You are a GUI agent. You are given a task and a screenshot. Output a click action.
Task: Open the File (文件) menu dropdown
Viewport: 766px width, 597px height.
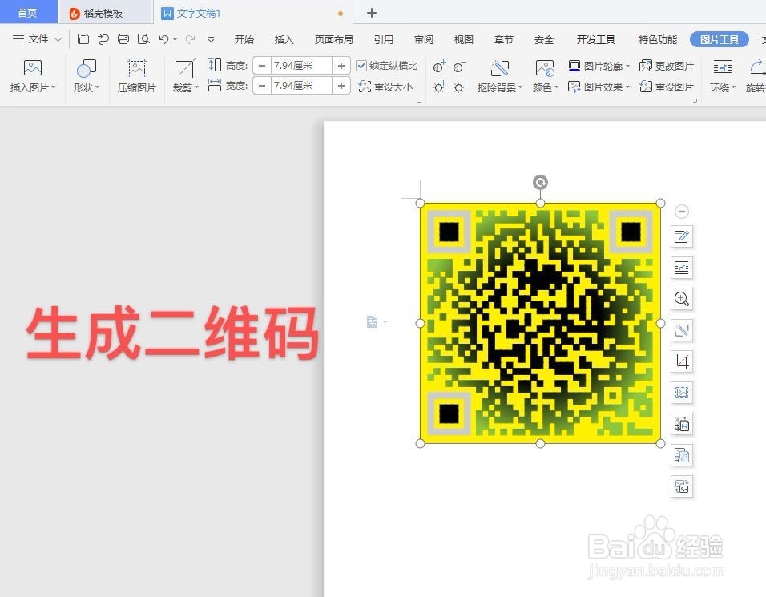37,39
